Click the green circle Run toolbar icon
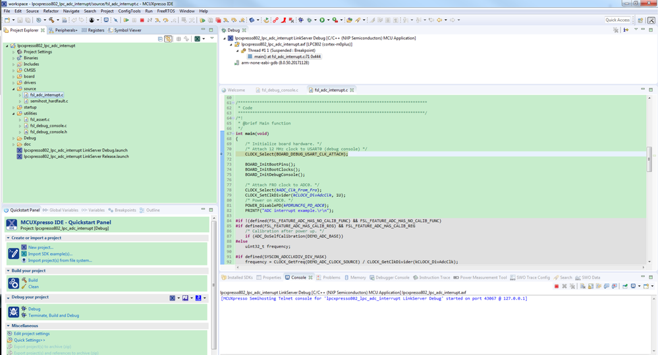 click(322, 20)
